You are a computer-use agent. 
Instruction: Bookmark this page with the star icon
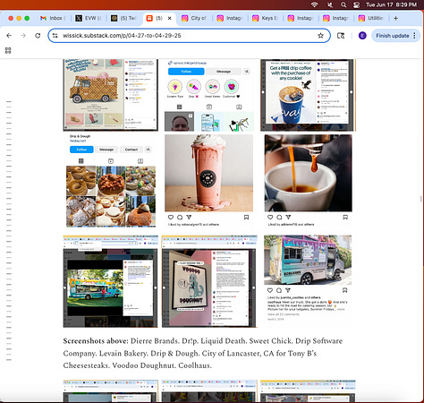tap(320, 36)
